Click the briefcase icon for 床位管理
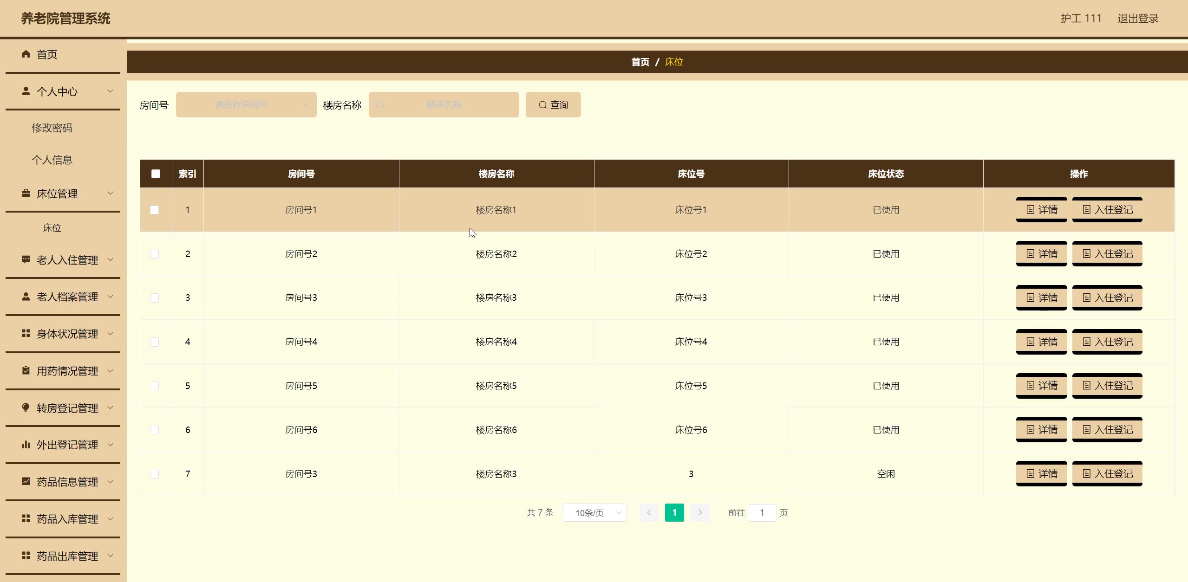 tap(26, 193)
